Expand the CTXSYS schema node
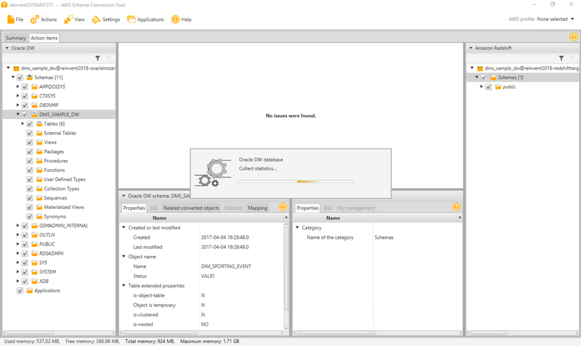 (x=17, y=96)
